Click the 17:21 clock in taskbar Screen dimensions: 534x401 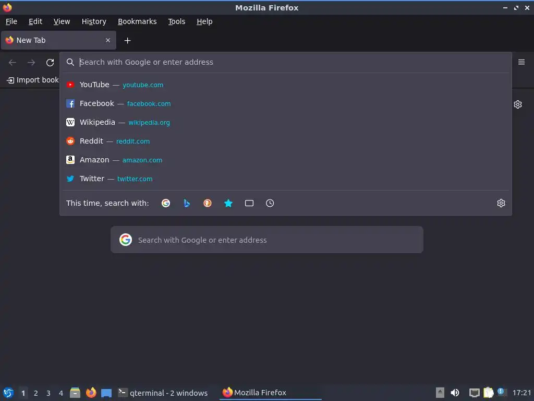(521, 393)
